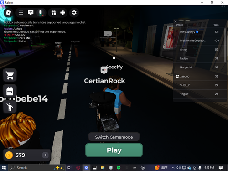Select McDonaldsEmploy... in the leaderboard

tap(199, 41)
